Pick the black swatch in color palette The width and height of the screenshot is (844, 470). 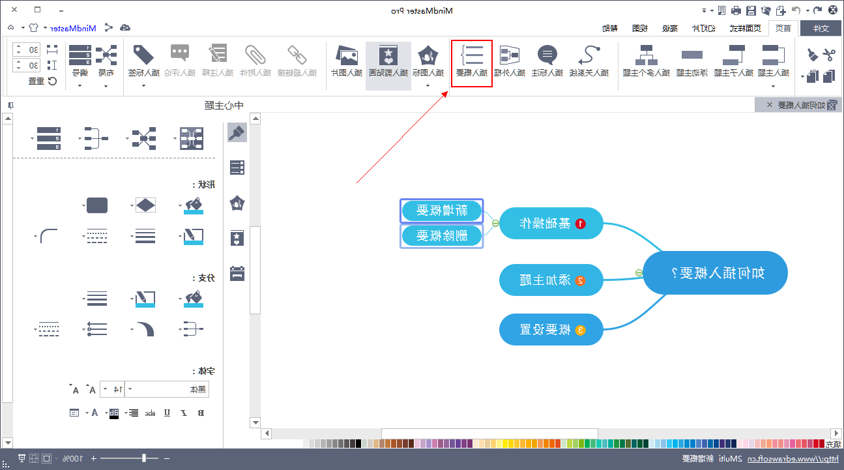click(358, 443)
